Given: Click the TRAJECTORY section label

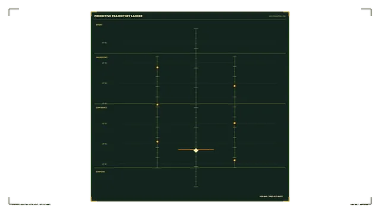Looking at the screenshot, I should pyautogui.click(x=102, y=57).
